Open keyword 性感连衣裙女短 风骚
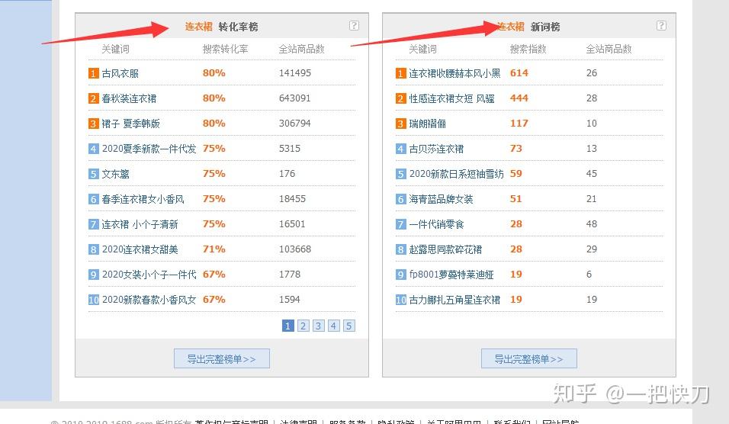The image size is (729, 424). [452, 98]
